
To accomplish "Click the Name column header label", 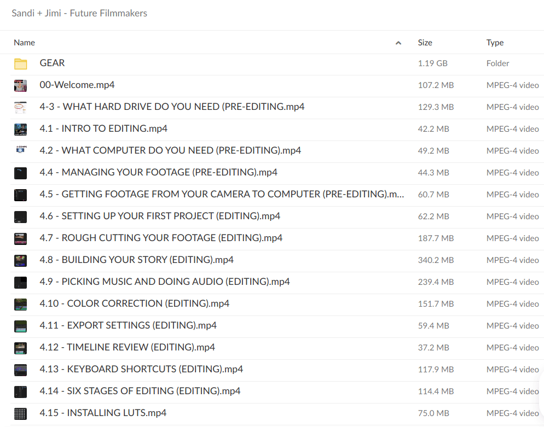I will (x=24, y=43).
